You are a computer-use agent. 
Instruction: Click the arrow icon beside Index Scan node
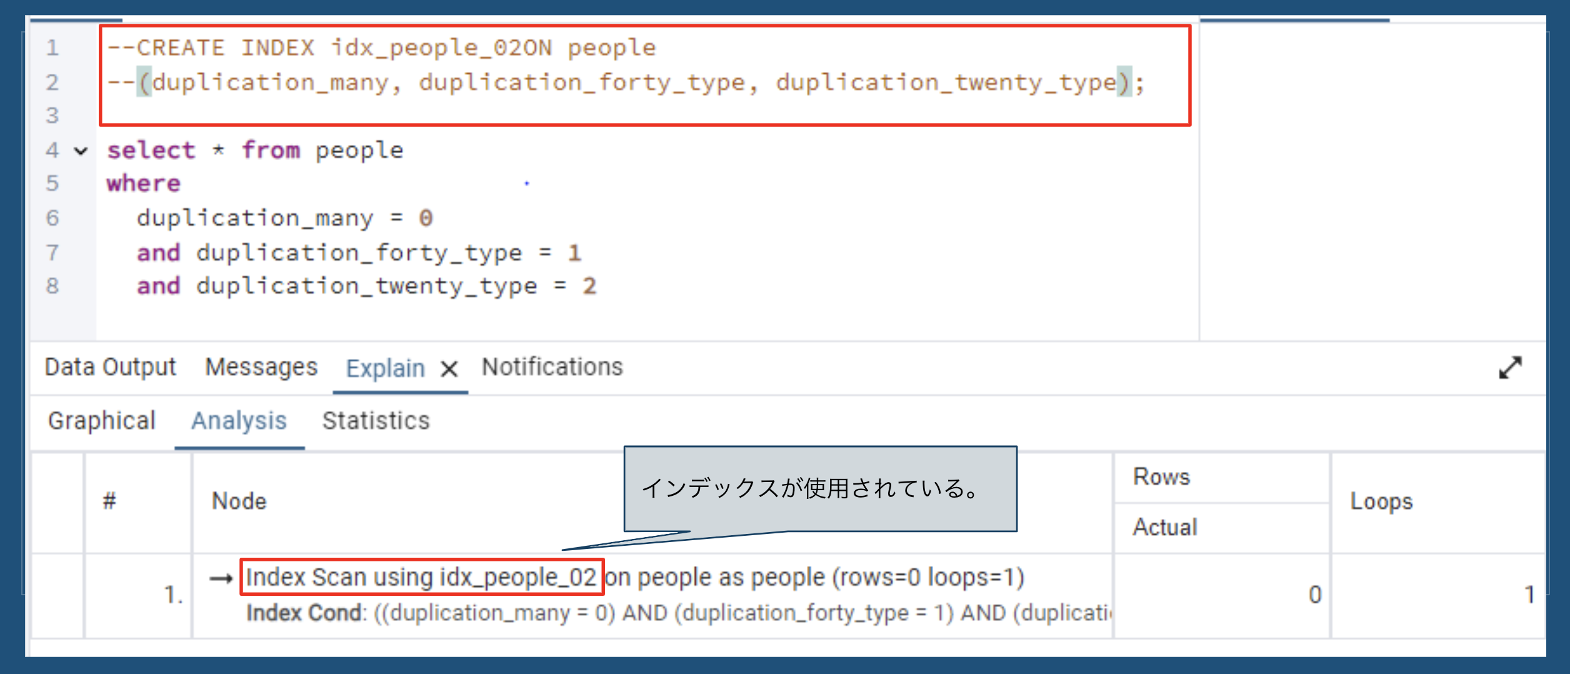[x=220, y=577]
